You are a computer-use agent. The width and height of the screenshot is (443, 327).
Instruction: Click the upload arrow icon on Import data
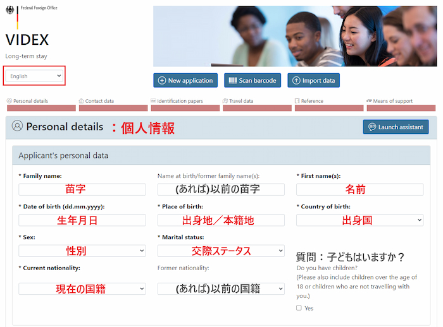(x=296, y=81)
